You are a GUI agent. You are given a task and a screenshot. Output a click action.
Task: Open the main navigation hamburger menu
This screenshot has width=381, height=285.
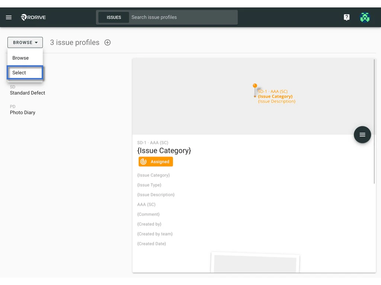click(9, 17)
